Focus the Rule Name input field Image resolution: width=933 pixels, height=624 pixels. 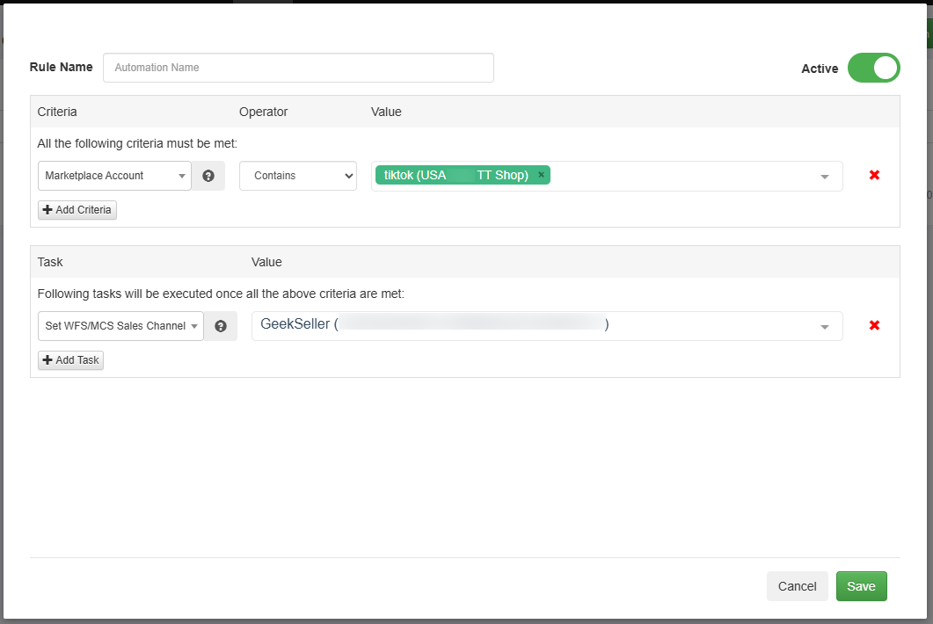pos(298,68)
